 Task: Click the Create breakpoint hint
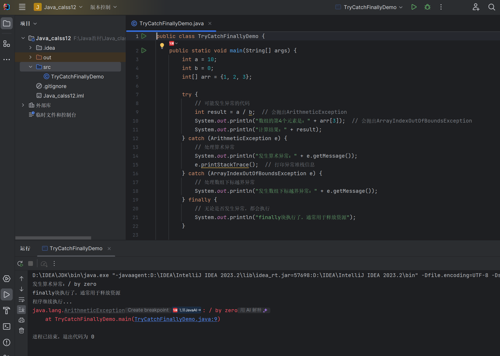[148, 310]
